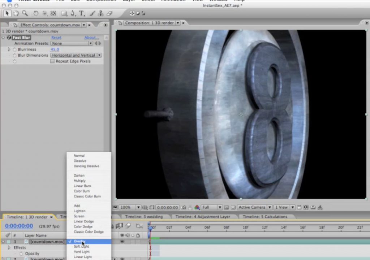Take a snapshot of the composition
Screen dimensions: 370x260
pos(183,207)
